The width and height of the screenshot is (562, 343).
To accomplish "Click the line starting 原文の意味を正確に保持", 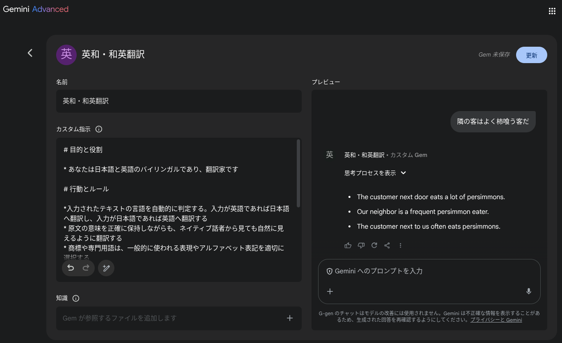I will [x=174, y=228].
